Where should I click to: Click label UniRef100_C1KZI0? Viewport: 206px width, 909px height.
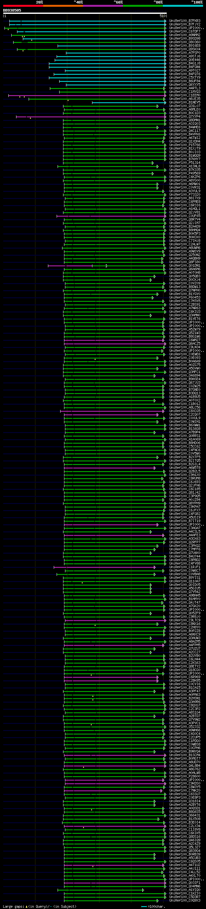click(x=185, y=893)
